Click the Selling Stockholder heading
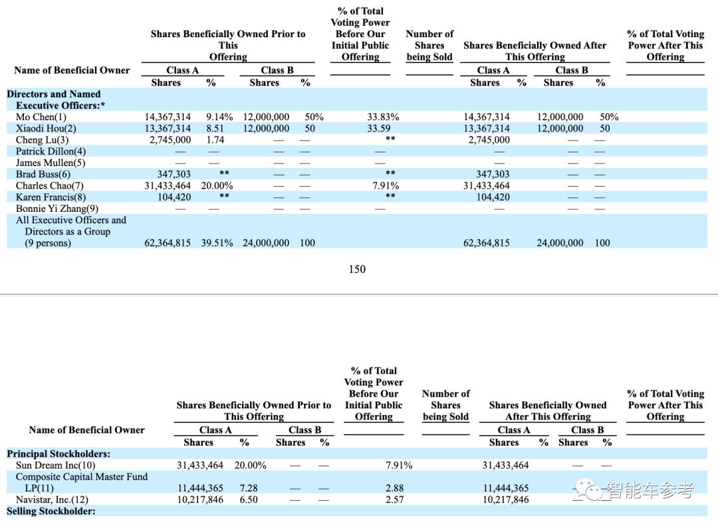Image resolution: width=718 pixels, height=522 pixels. pyautogui.click(x=51, y=511)
